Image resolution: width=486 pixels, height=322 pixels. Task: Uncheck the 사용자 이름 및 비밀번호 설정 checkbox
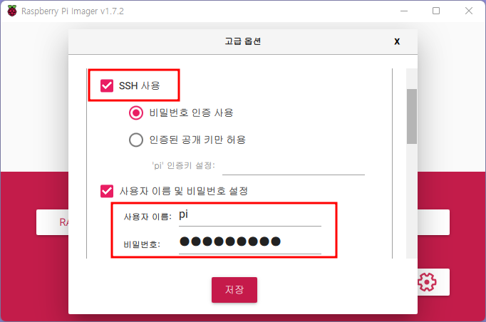pyautogui.click(x=107, y=191)
